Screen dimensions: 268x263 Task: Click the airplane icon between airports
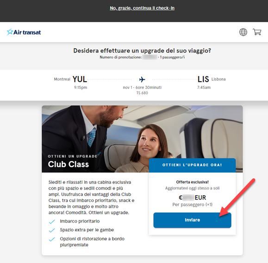coord(142,79)
